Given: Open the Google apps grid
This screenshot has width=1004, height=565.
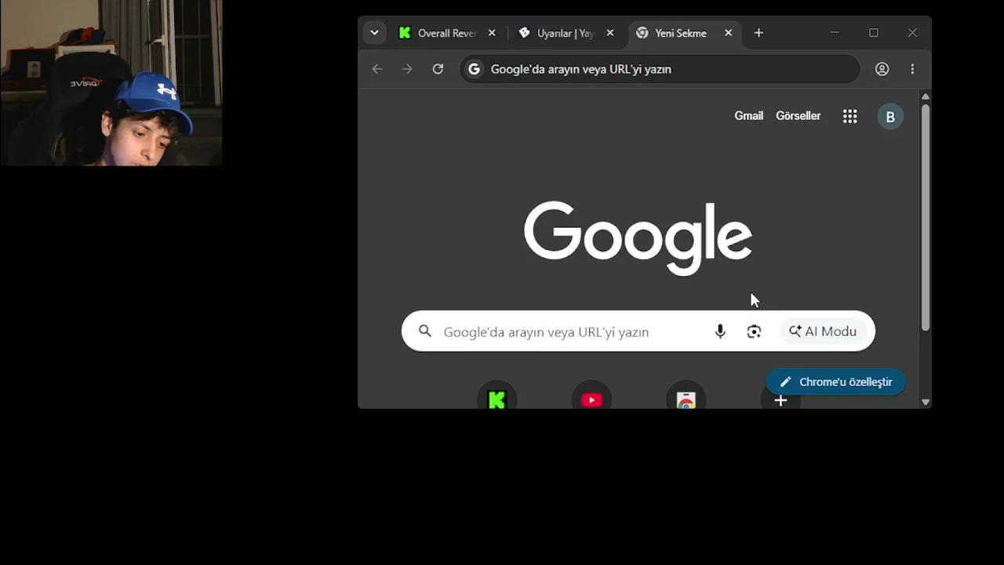Looking at the screenshot, I should point(849,117).
